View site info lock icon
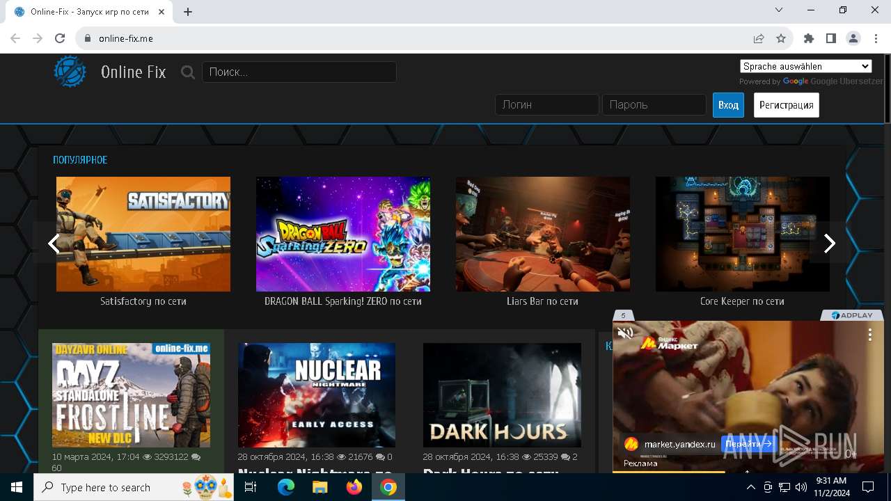 pos(87,38)
